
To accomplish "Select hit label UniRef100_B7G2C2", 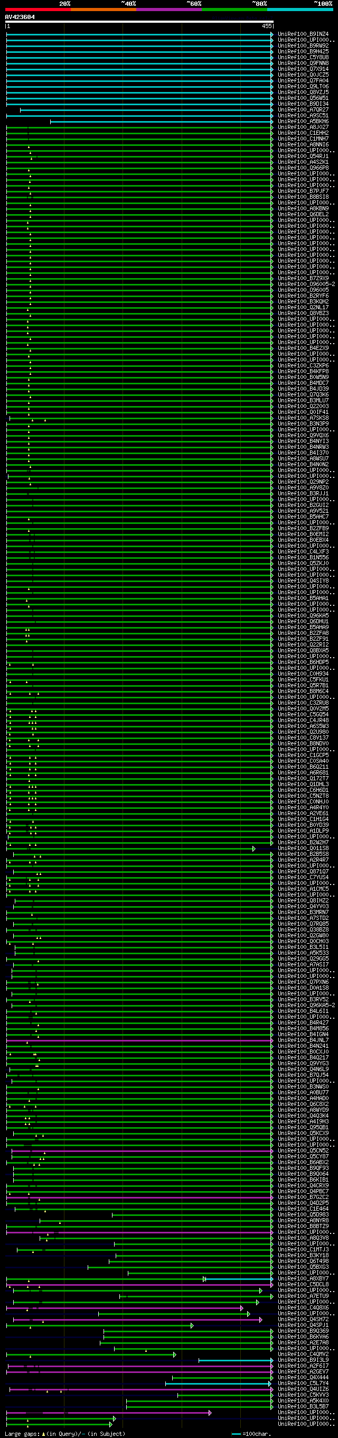I will [x=304, y=1197].
